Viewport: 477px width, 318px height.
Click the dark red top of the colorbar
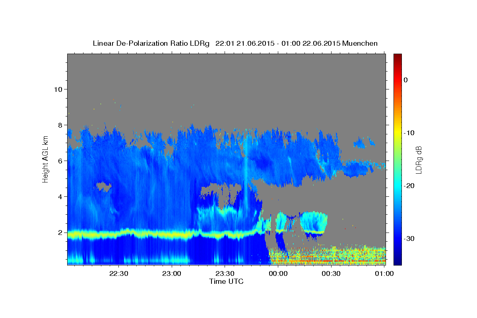(x=397, y=56)
